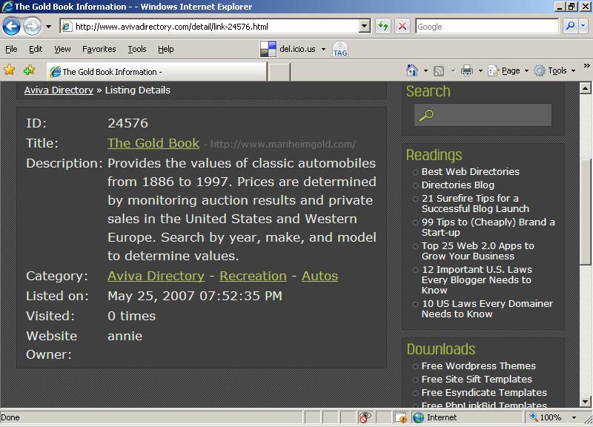Screen dimensions: 593x427
Task: Click the listing ID value 24576
Action: (x=127, y=123)
